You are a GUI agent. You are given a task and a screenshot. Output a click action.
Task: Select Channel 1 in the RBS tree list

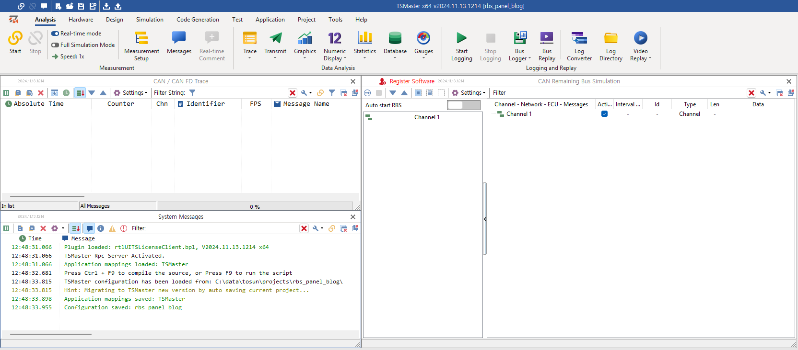pyautogui.click(x=422, y=117)
